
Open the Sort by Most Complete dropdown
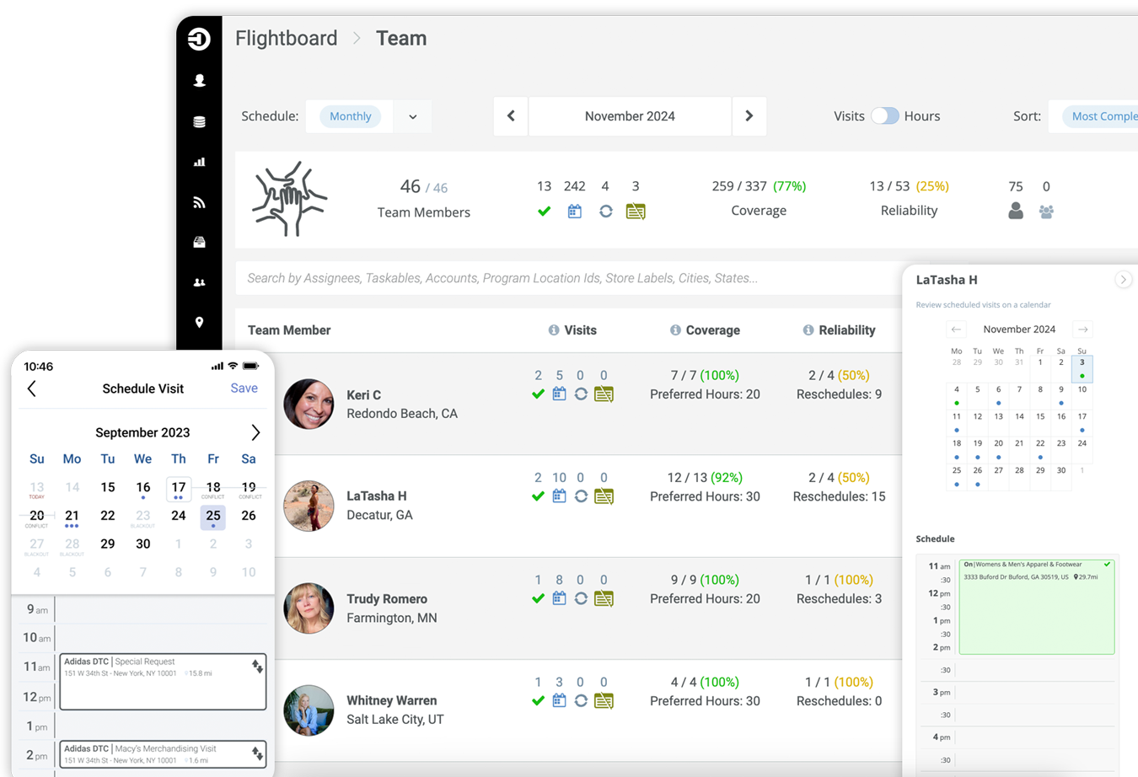(x=1104, y=116)
